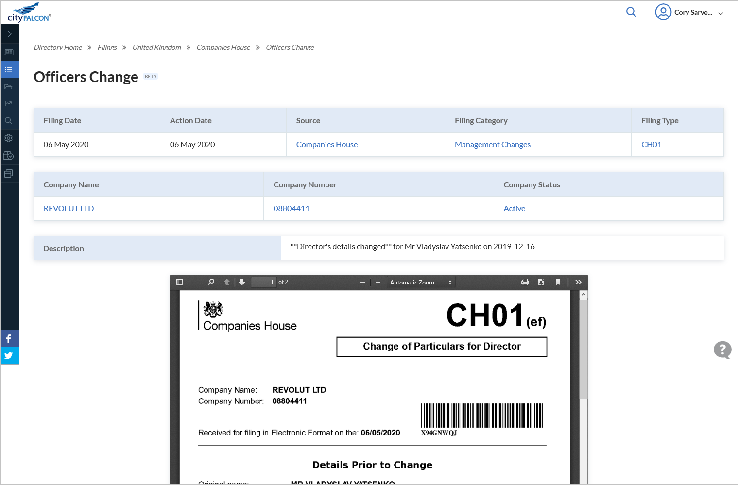Open the settings gear in the sidebar

click(9, 138)
